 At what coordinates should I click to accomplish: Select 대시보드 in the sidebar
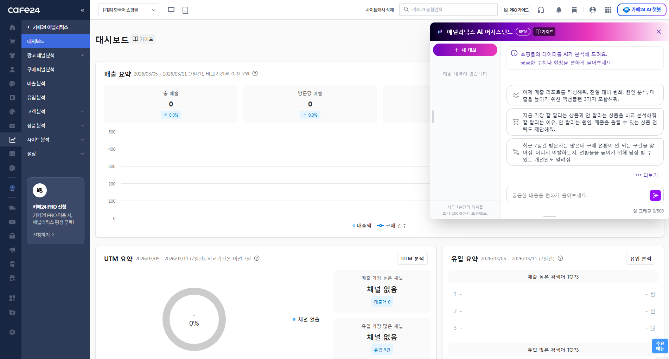[56, 41]
